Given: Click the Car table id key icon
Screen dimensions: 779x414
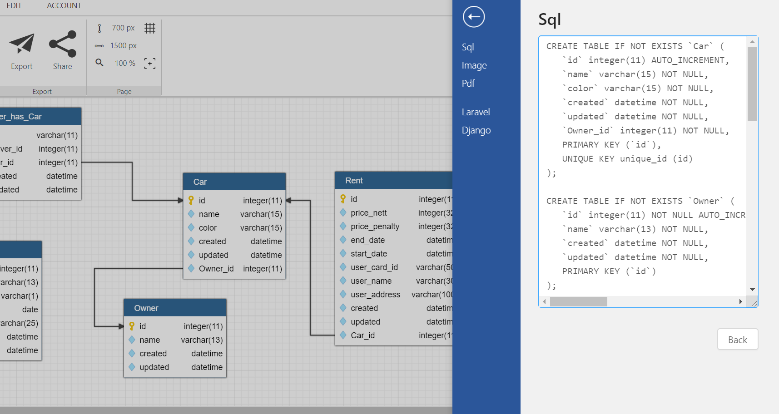Looking at the screenshot, I should click(191, 200).
